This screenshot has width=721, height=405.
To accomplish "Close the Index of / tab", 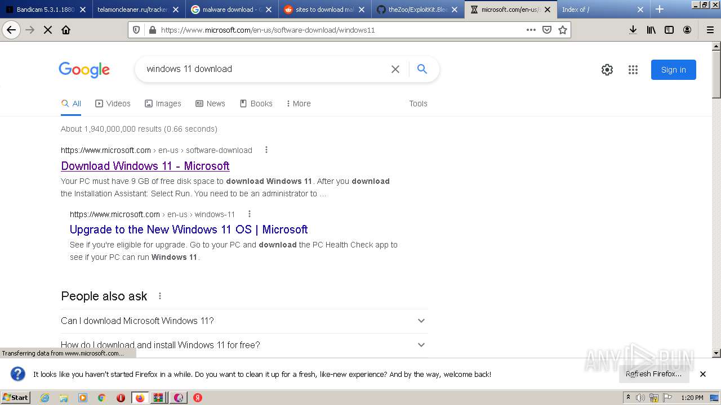I will point(640,10).
